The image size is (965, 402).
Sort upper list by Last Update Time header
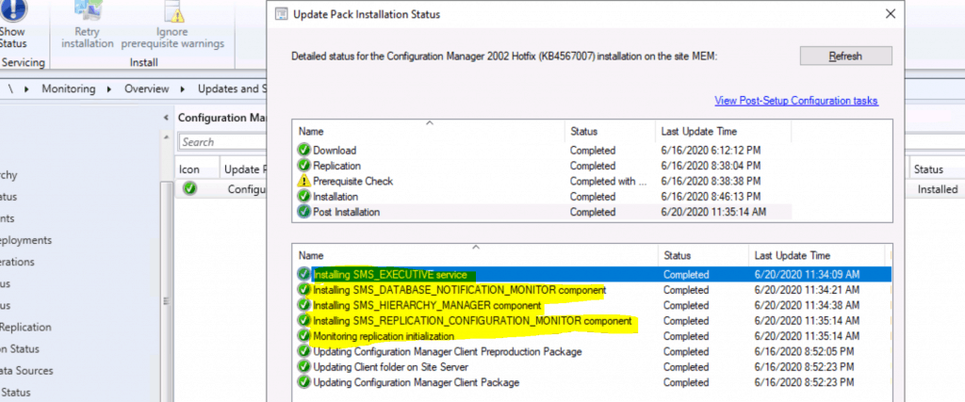pos(723,131)
